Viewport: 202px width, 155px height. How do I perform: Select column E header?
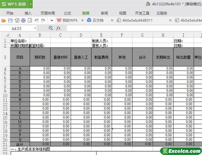coord(101,35)
